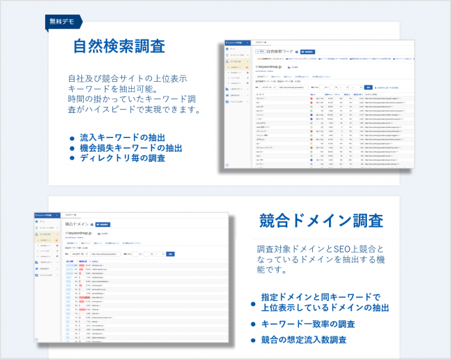
Task: Click the lightbulb icon in 自然検索ワード screenshot sidebar
Action: coord(227,55)
